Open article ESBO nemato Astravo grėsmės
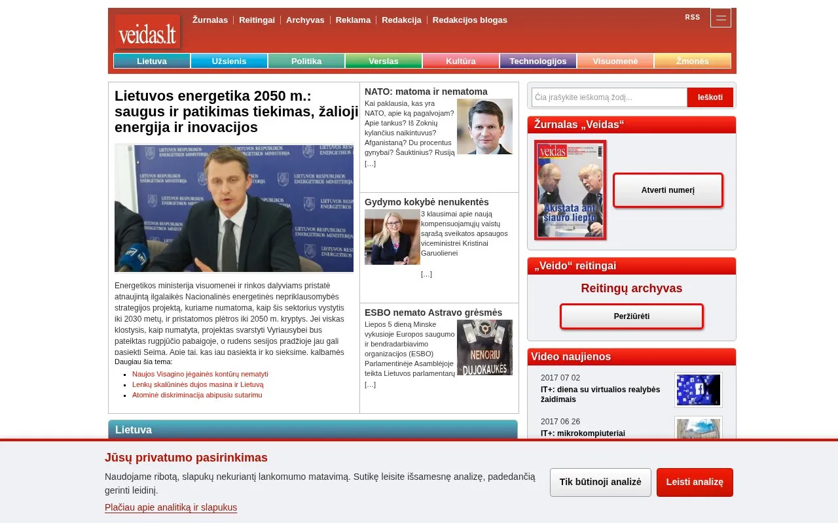 click(x=433, y=312)
